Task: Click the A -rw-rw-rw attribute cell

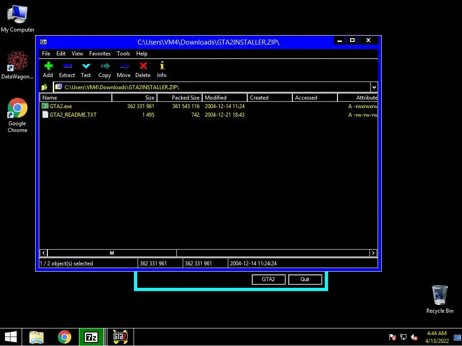Action: point(362,115)
